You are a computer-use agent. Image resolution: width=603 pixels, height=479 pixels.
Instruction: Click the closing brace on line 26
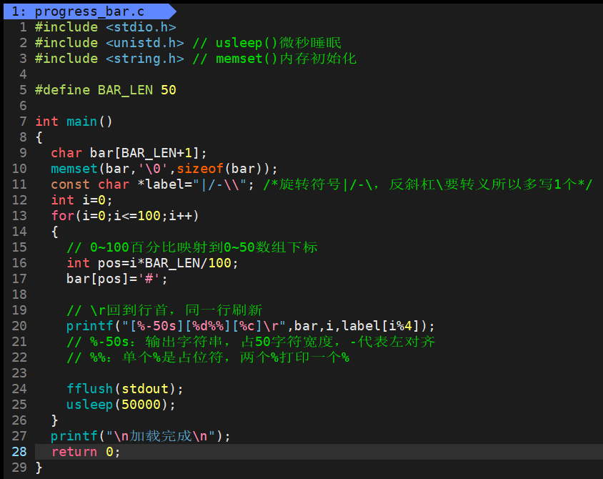(x=54, y=420)
